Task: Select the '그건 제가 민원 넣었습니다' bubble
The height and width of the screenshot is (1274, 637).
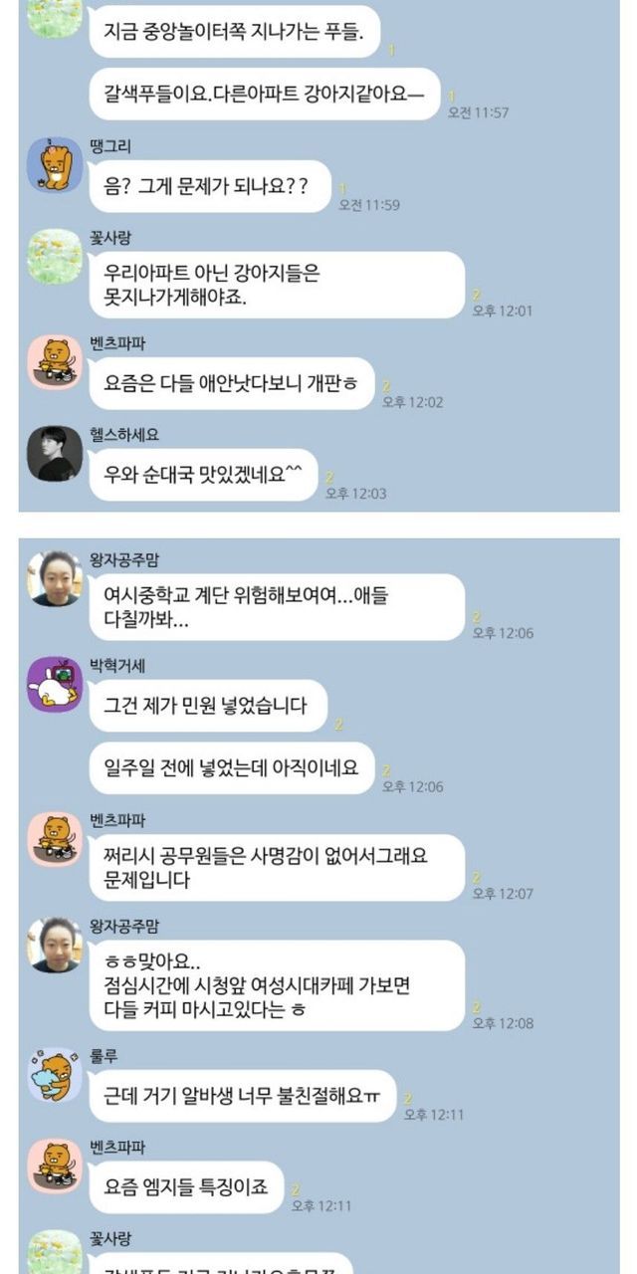Action: pos(208,707)
